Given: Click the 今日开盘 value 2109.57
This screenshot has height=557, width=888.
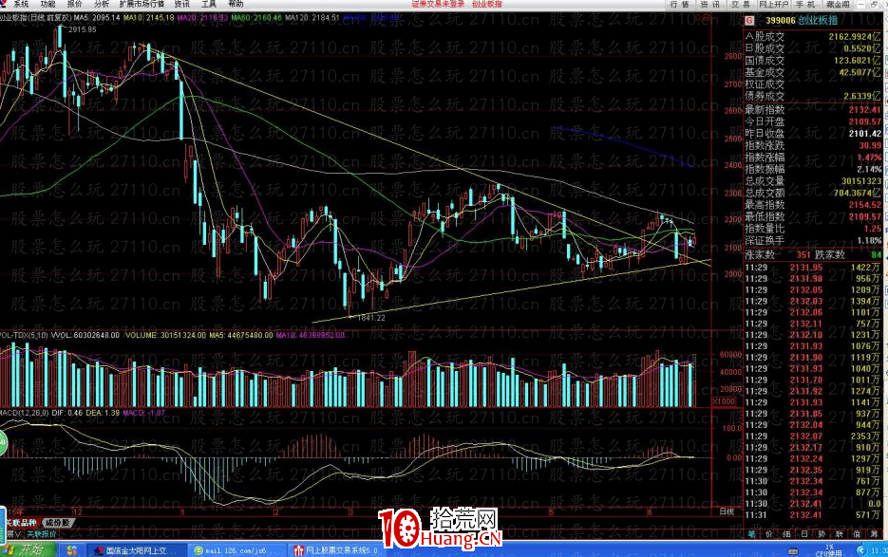Looking at the screenshot, I should click(865, 121).
